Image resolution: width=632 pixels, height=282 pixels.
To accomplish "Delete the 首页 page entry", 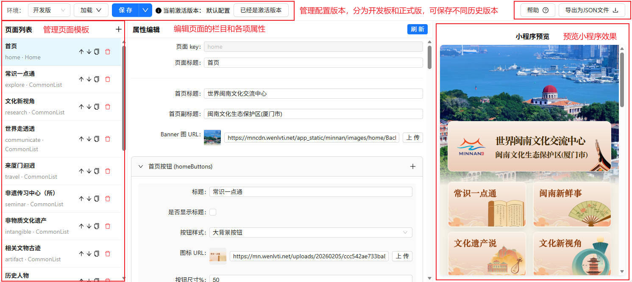I will tap(108, 52).
